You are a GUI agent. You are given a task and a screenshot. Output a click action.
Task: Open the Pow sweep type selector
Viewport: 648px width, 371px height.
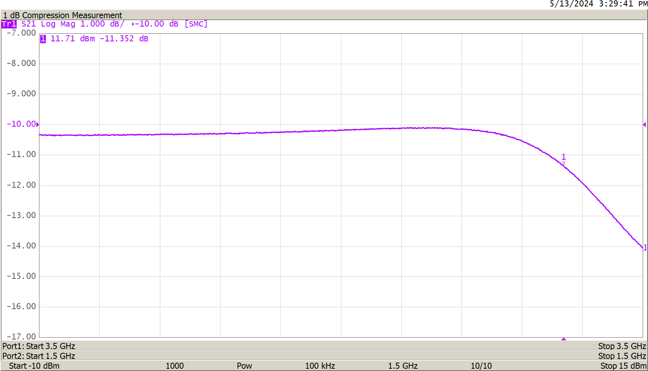244,366
